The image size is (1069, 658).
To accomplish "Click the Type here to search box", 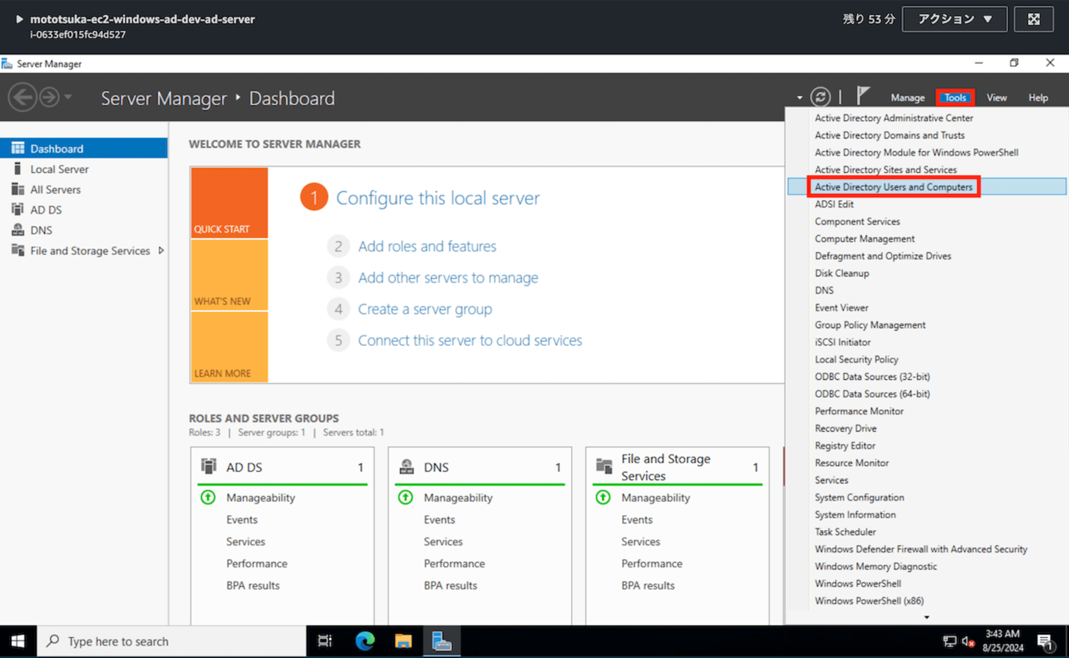I will point(172,641).
